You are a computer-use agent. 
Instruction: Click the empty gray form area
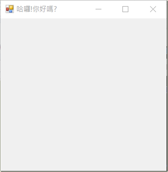pyautogui.click(x=83, y=94)
